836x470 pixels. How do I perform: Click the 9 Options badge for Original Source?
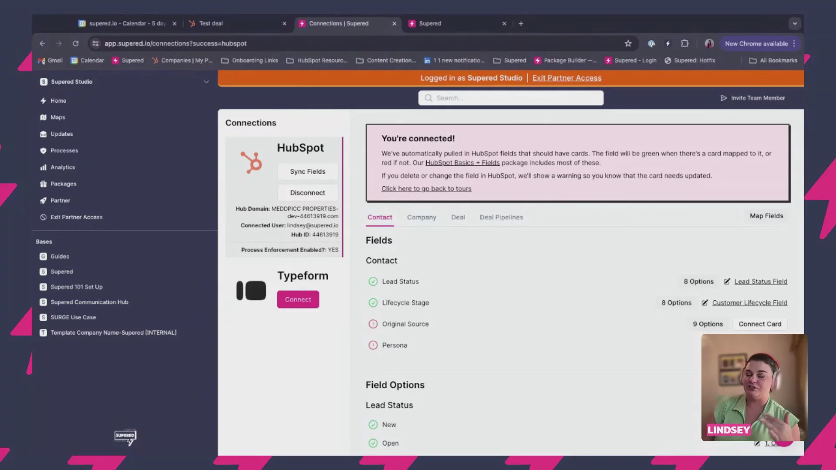[708, 324]
